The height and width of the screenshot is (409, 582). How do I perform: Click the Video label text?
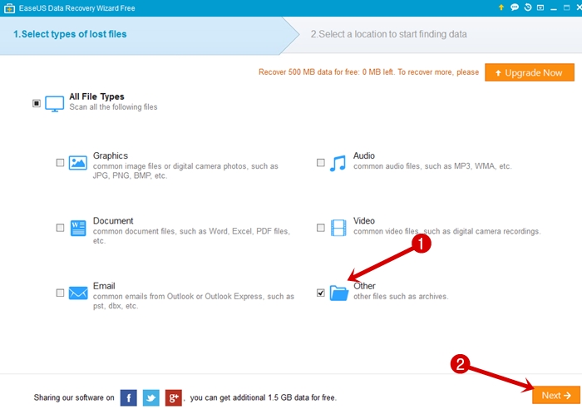pos(364,221)
